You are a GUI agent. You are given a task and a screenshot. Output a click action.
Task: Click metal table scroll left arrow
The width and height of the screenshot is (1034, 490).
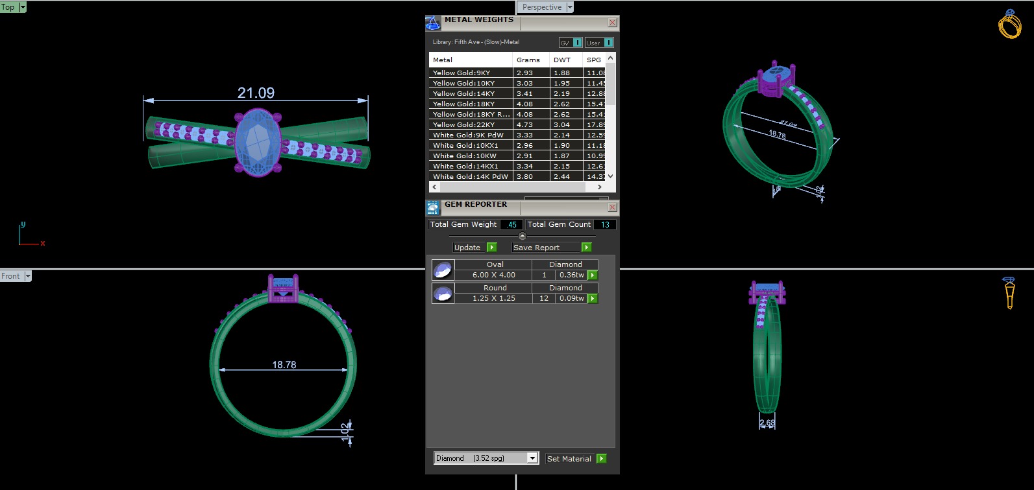[x=434, y=187]
